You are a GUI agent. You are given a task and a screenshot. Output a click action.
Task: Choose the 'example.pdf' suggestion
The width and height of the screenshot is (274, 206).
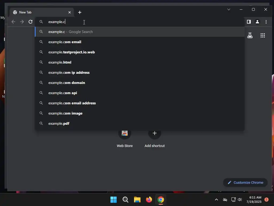click(140, 123)
